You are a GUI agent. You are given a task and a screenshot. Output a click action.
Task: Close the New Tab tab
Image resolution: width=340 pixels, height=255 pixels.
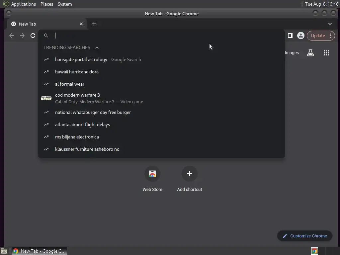click(x=81, y=24)
